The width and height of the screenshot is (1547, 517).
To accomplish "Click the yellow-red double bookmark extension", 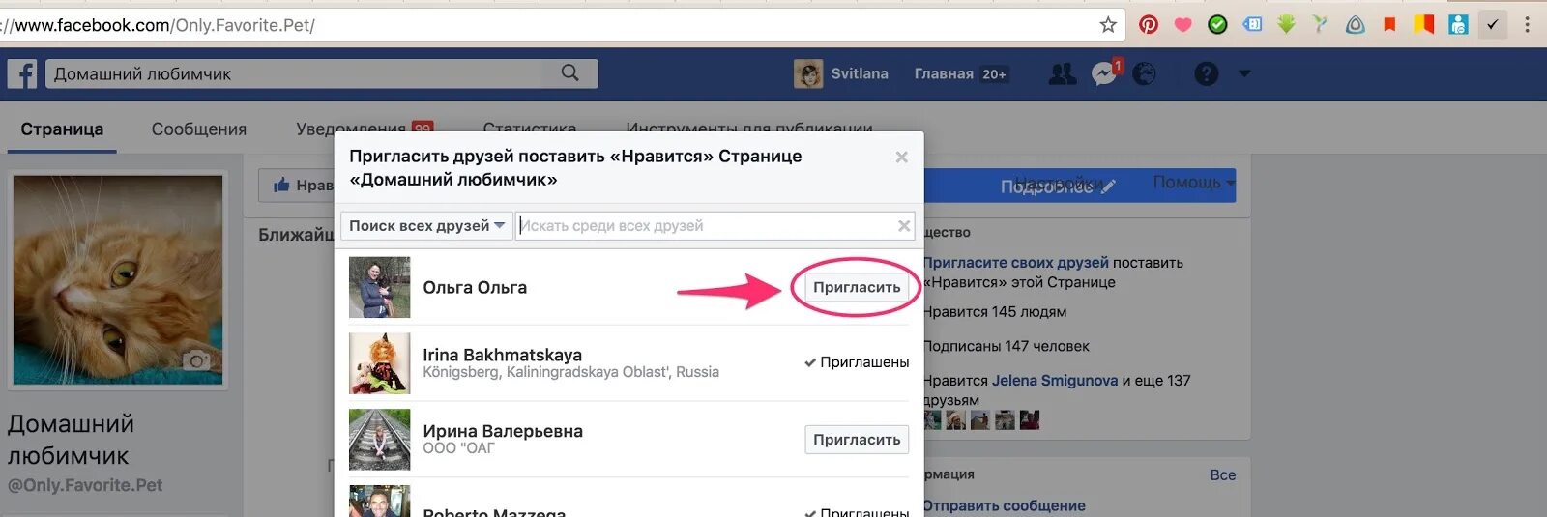I will click(x=1424, y=24).
